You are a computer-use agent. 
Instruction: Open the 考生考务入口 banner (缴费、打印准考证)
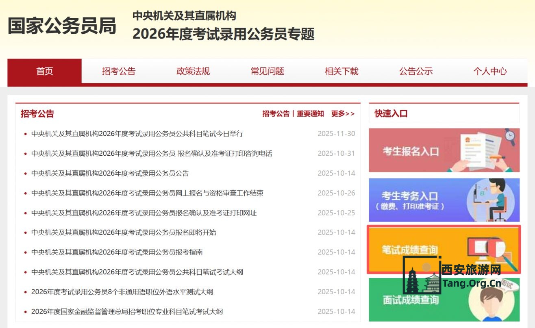tap(444, 200)
